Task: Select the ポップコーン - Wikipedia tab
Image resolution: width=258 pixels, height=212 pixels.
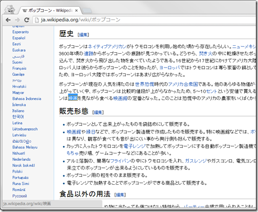Action: tap(50, 11)
